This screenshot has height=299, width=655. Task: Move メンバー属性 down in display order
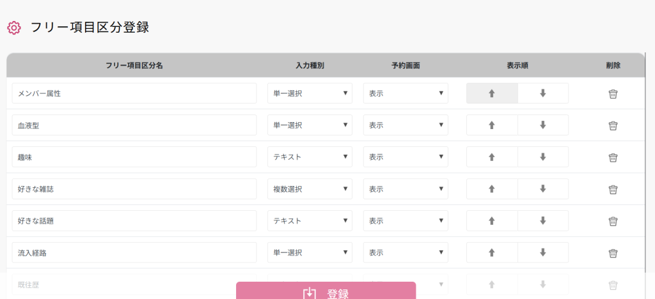pyautogui.click(x=542, y=93)
